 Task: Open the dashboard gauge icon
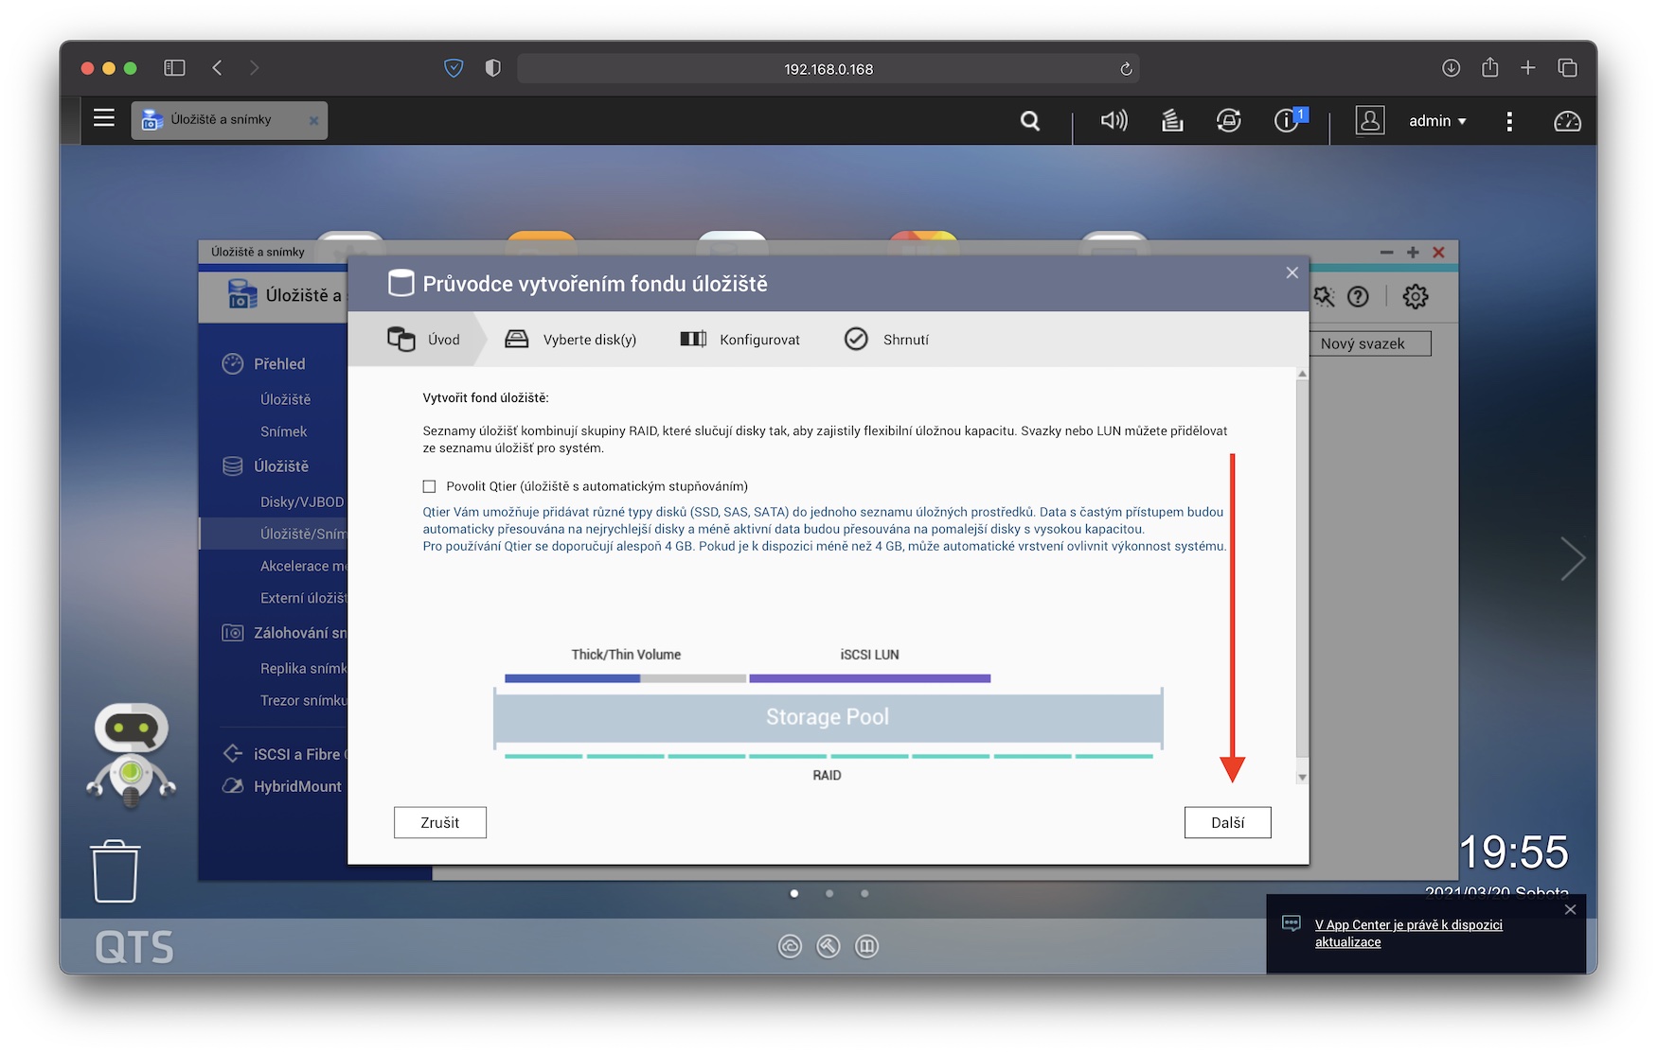(1567, 121)
